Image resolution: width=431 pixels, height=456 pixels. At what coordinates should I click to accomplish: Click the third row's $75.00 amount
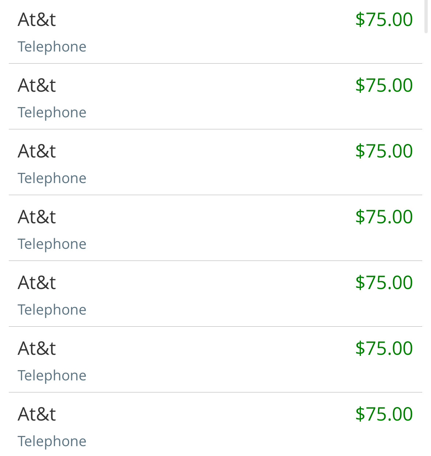(384, 151)
